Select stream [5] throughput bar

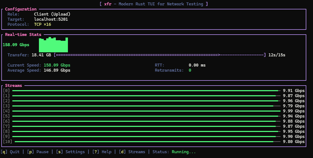coord(145,116)
